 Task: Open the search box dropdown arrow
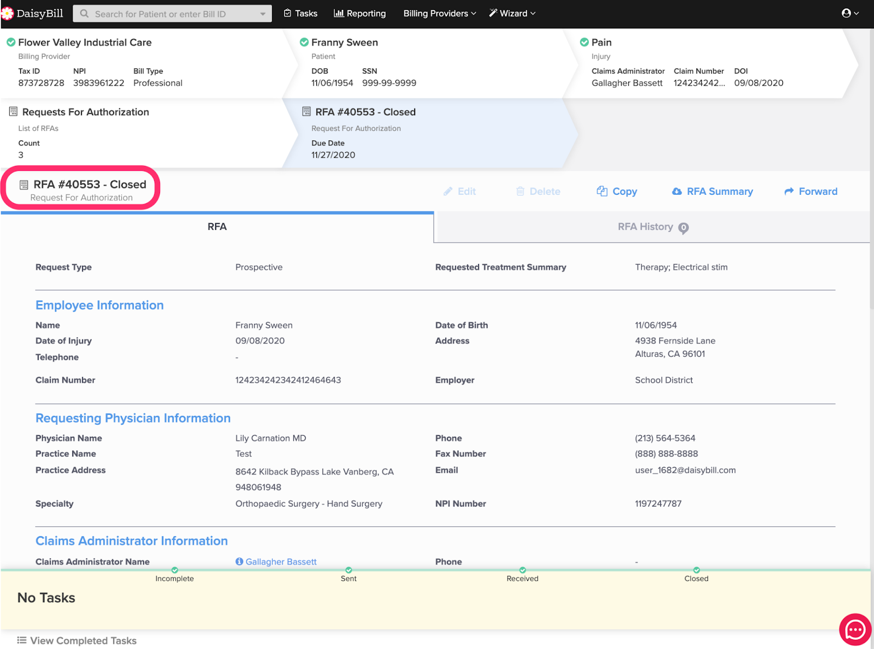(263, 14)
